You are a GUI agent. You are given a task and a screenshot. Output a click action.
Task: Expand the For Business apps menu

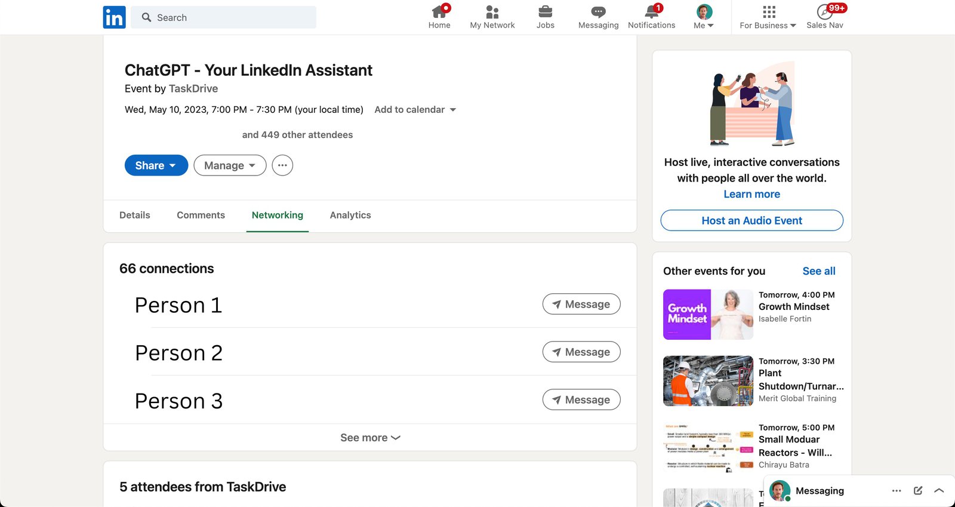[x=768, y=17]
